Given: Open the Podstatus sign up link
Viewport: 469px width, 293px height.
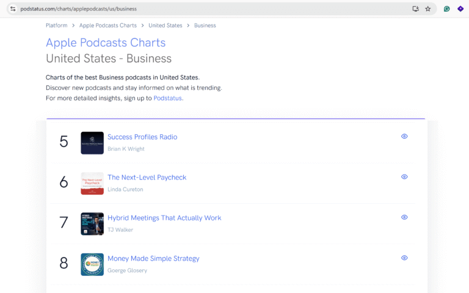Looking at the screenshot, I should click(x=167, y=98).
